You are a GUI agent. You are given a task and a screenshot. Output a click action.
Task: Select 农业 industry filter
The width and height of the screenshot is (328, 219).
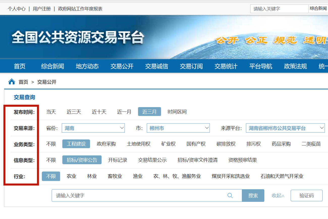[x=71, y=176]
